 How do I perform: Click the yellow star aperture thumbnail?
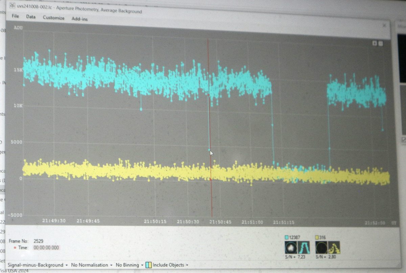point(321,248)
